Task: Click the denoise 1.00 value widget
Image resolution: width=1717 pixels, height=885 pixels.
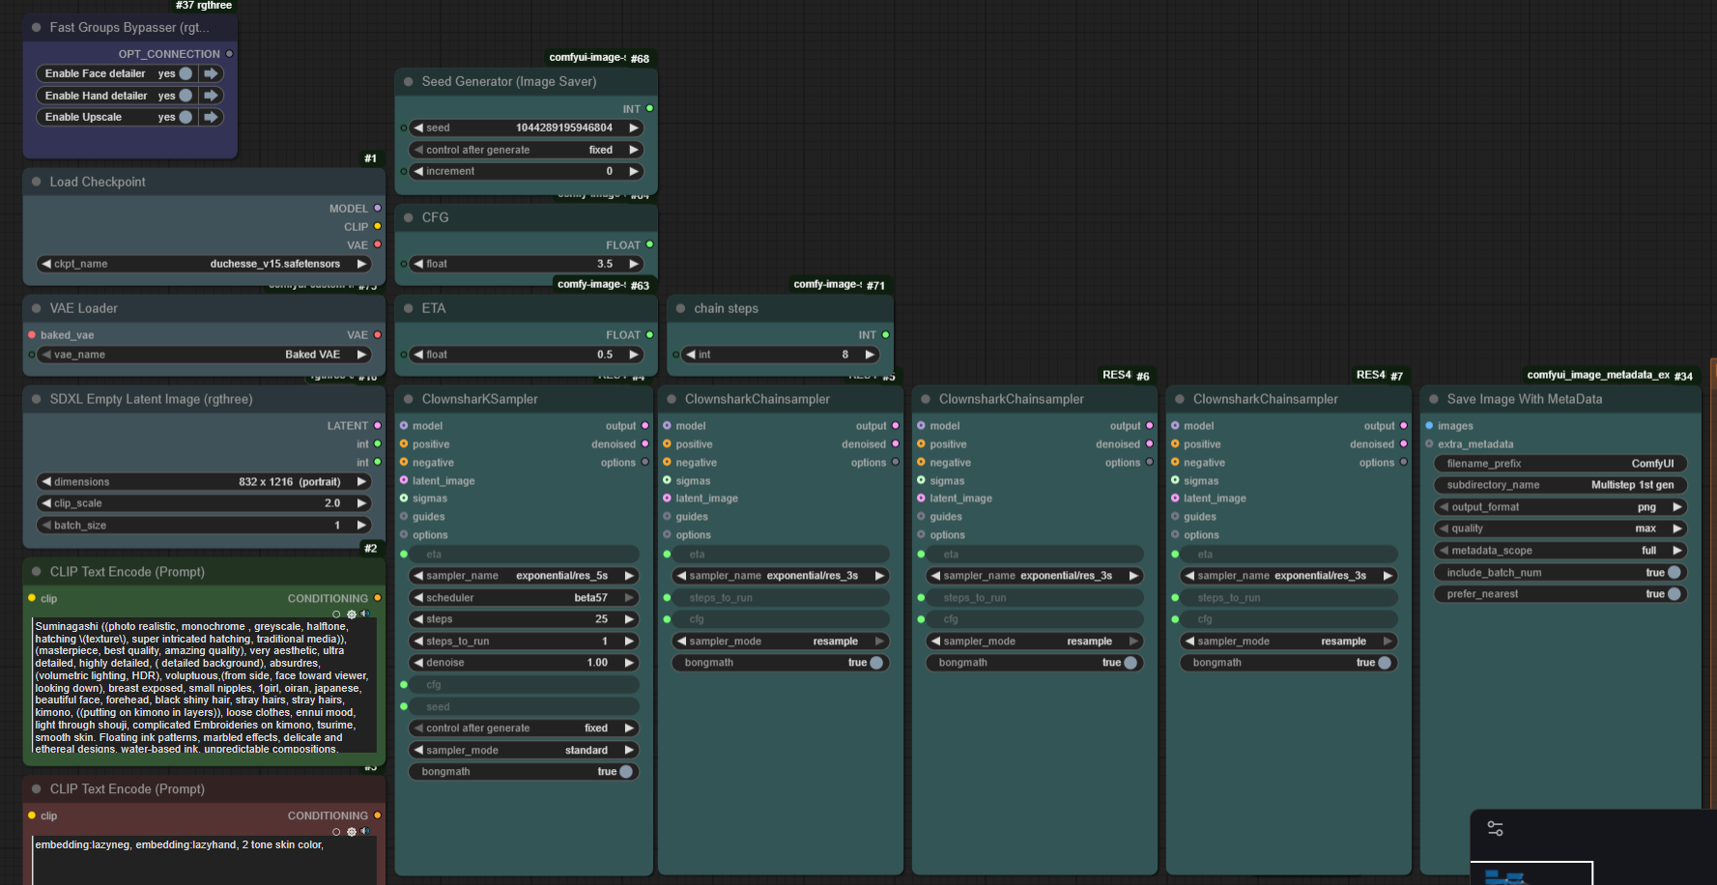Action: pyautogui.click(x=525, y=663)
